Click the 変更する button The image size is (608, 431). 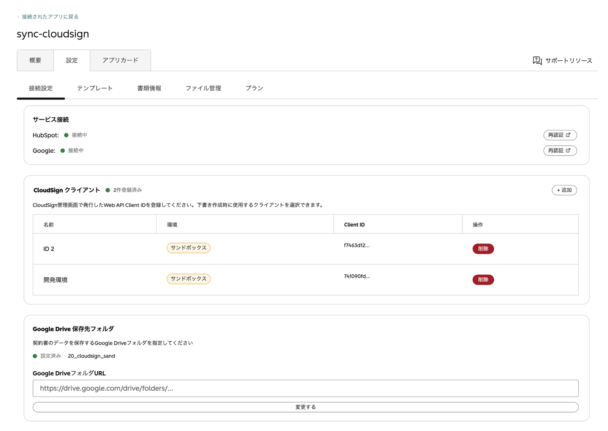pyautogui.click(x=306, y=407)
